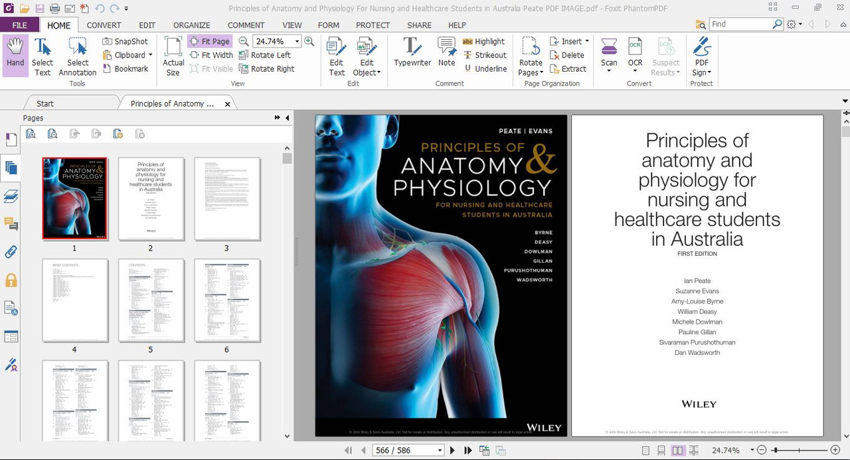The height and width of the screenshot is (460, 850).
Task: Collapse the Pages navigation panel
Action: 287,118
